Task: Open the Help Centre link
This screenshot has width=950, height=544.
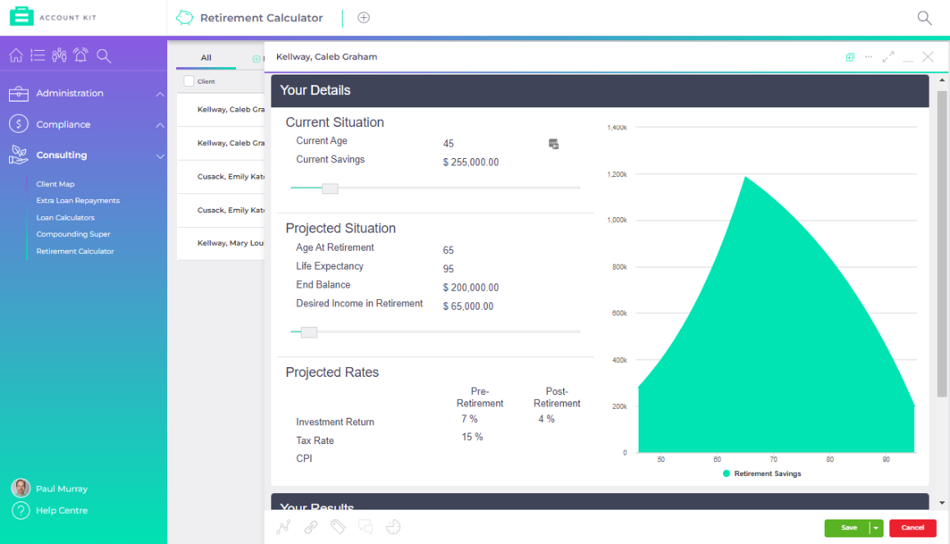Action: coord(61,510)
